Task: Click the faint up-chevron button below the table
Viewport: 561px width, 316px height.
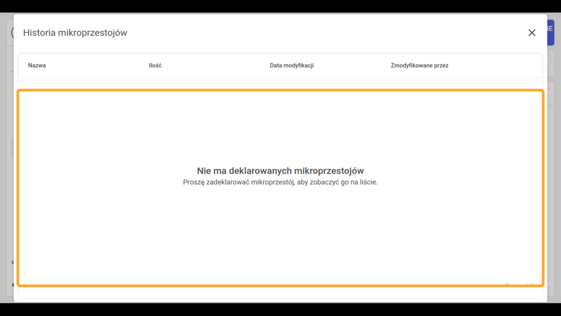Action: coord(507,284)
